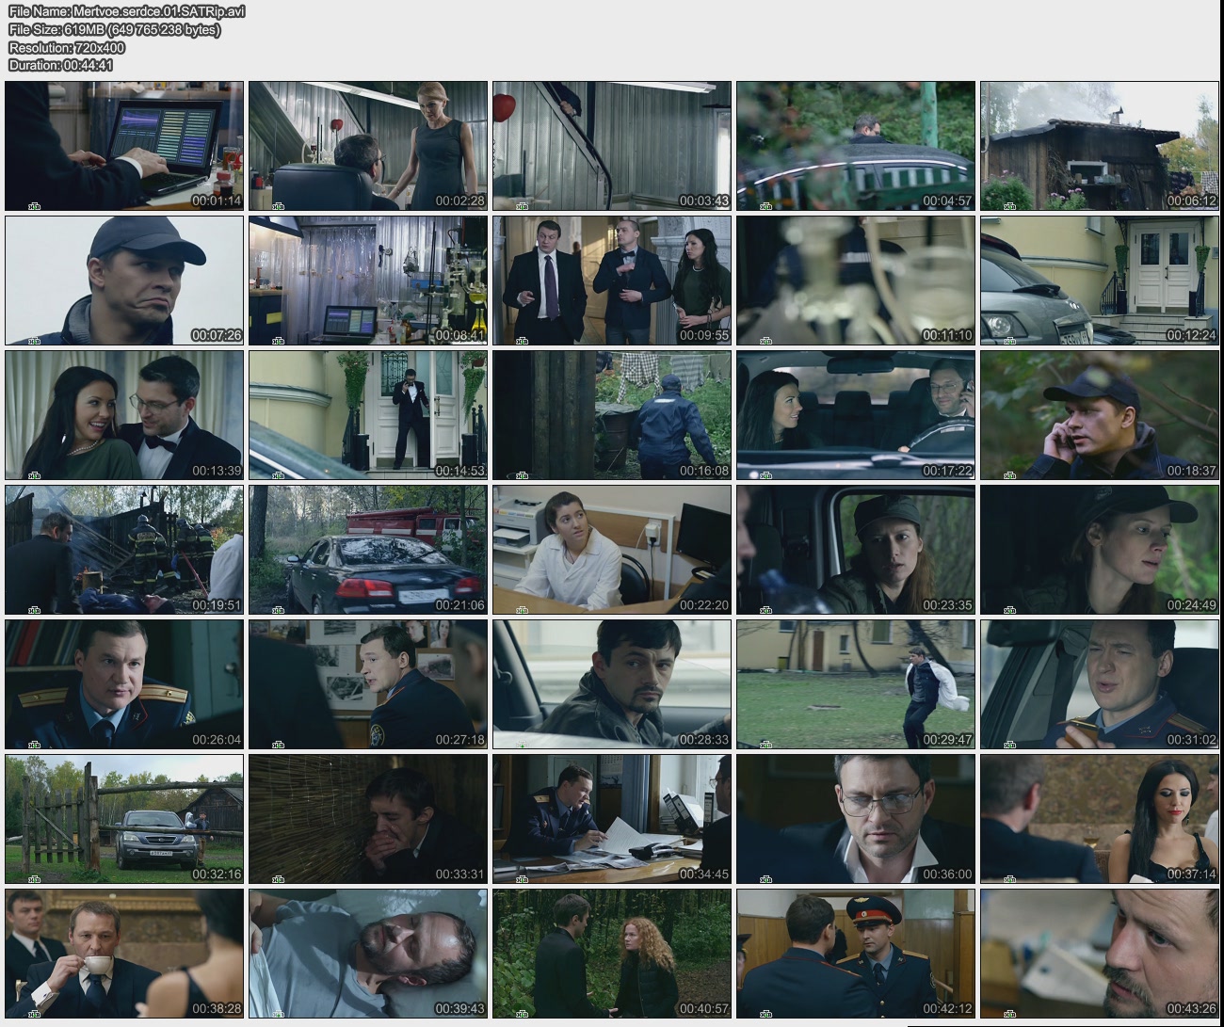Select the car interior frame at 00:17:22
This screenshot has width=1224, height=1027.
[855, 415]
